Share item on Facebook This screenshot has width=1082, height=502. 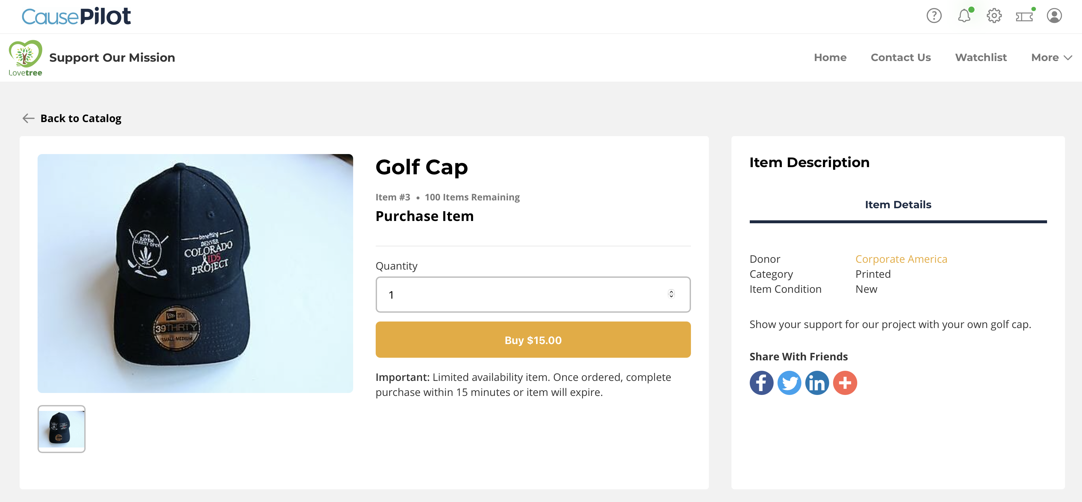761,383
